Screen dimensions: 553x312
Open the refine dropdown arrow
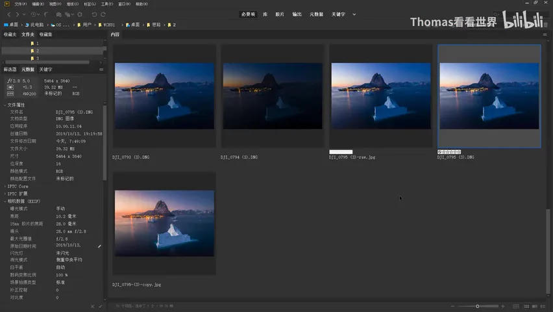73,14
